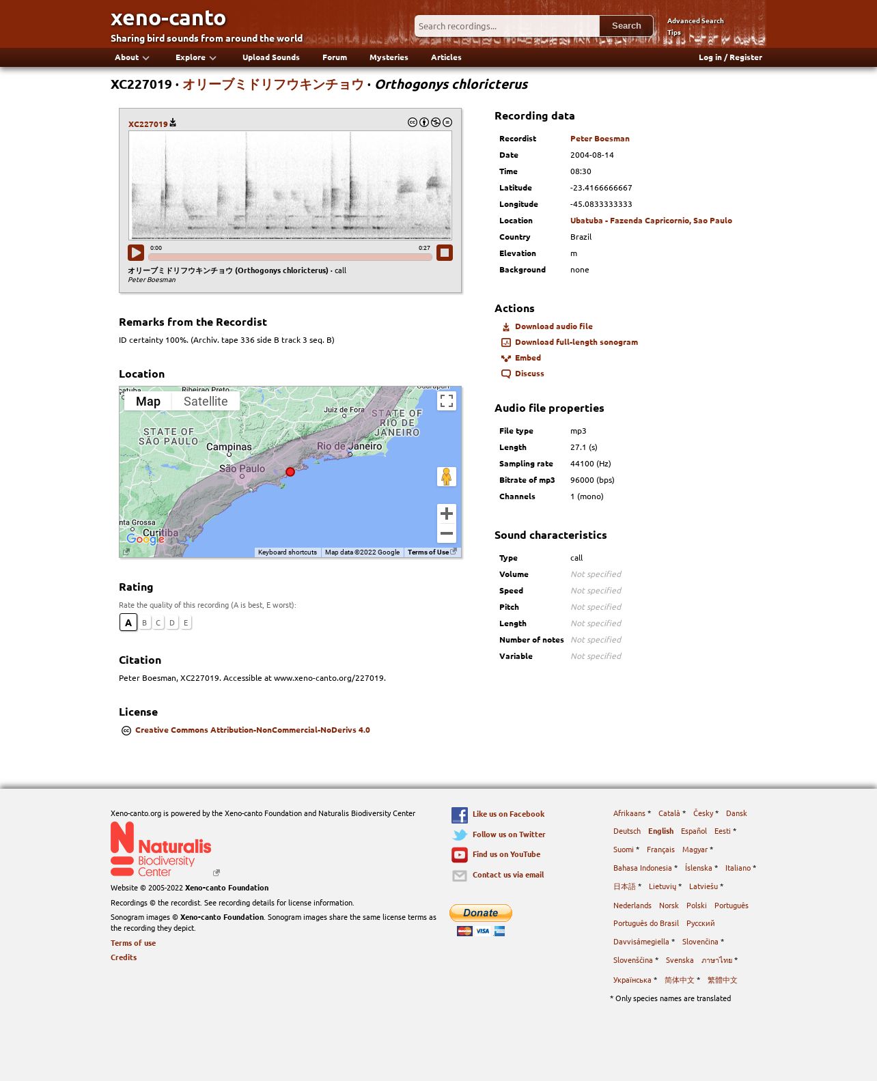877x1081 pixels.
Task: Click the Creative Commons CC icon in player
Action: [x=413, y=122]
